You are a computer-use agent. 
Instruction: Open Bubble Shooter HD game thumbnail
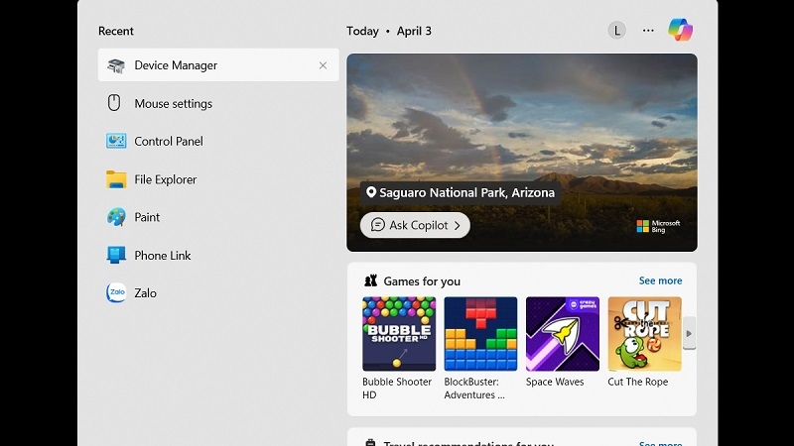pyautogui.click(x=398, y=334)
